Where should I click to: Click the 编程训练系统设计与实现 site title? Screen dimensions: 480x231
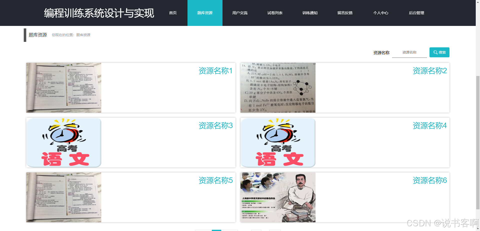click(99, 13)
